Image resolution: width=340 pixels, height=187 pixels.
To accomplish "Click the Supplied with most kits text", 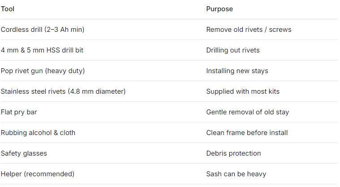I will coord(242,91).
